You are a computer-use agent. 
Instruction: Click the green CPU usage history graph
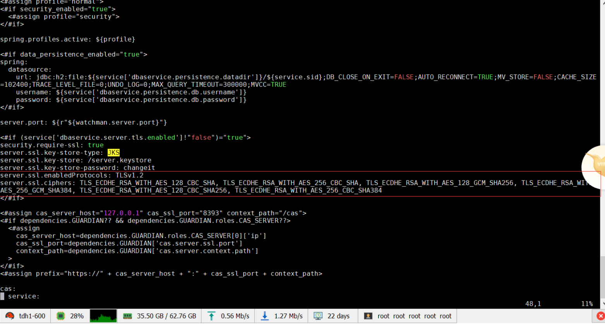[103, 316]
